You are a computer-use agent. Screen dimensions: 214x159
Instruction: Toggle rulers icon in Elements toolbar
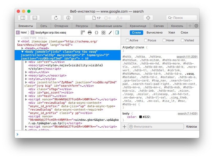[x=83, y=32]
